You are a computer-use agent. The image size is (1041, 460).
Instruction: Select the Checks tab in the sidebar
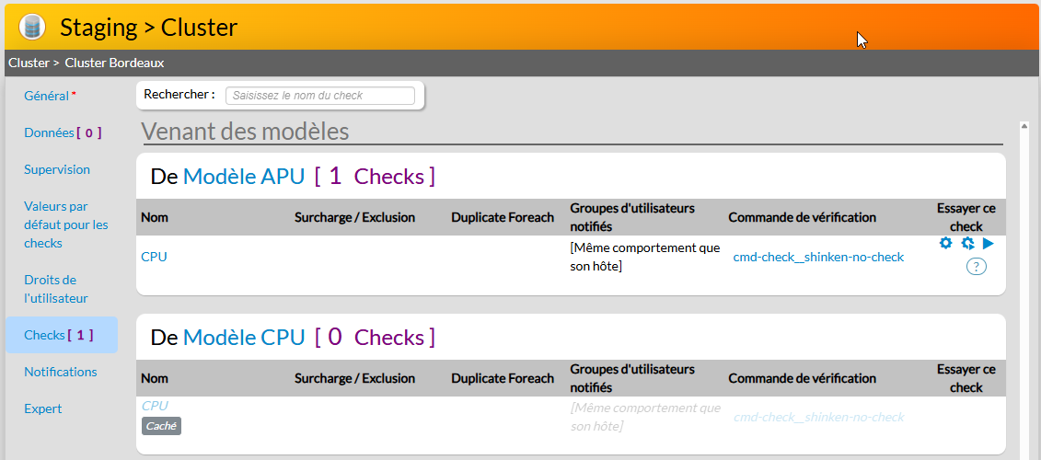[x=44, y=335]
